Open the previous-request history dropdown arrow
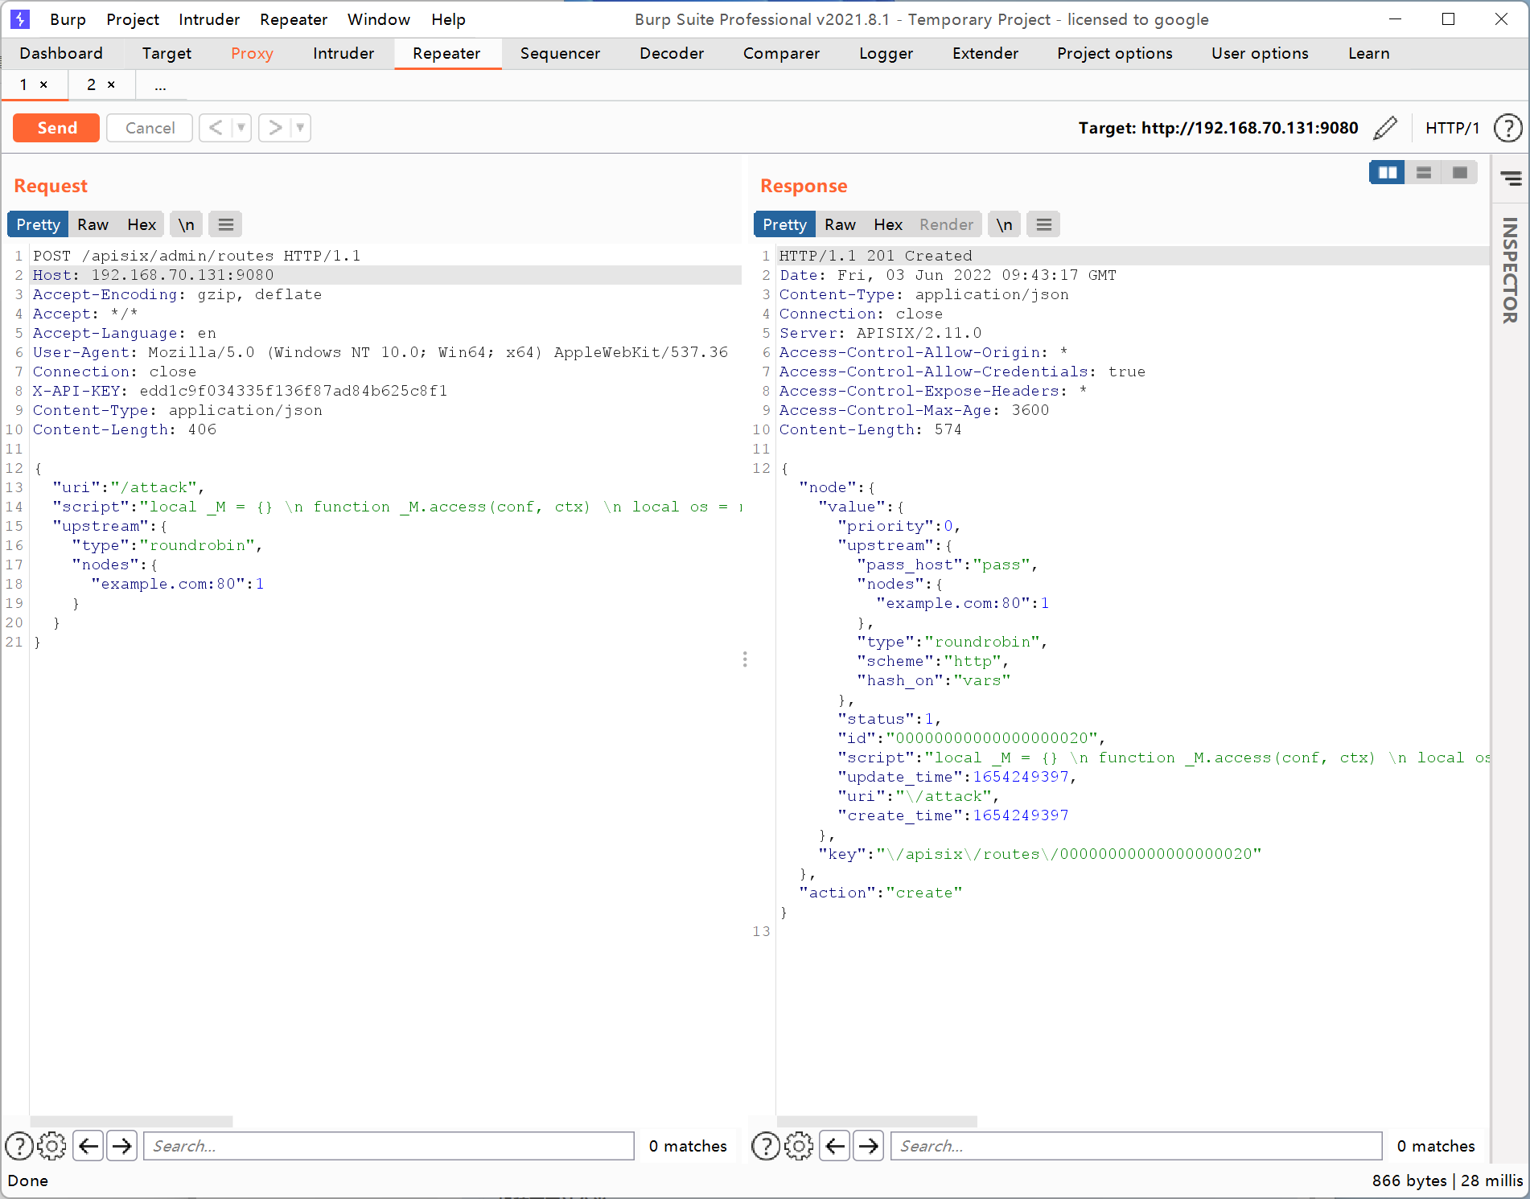Viewport: 1530px width, 1199px height. tap(241, 128)
